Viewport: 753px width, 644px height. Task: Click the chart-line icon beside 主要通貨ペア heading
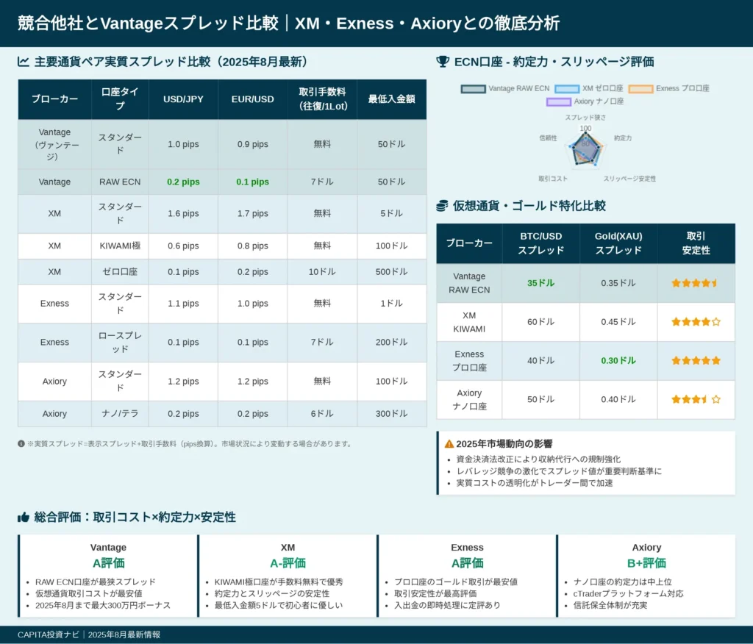[x=23, y=62]
